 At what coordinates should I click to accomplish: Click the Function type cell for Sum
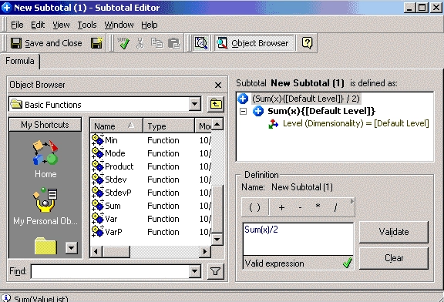coord(163,206)
